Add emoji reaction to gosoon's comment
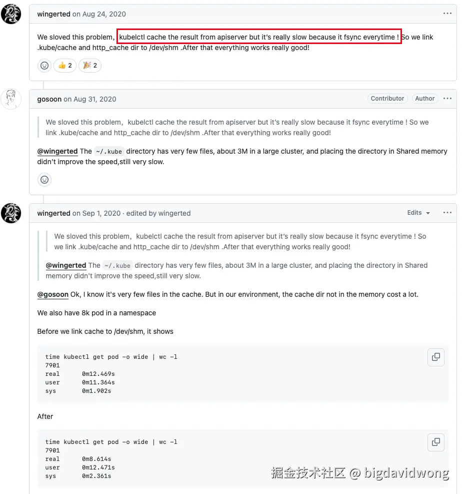This screenshot has height=494, width=462. tap(44, 180)
